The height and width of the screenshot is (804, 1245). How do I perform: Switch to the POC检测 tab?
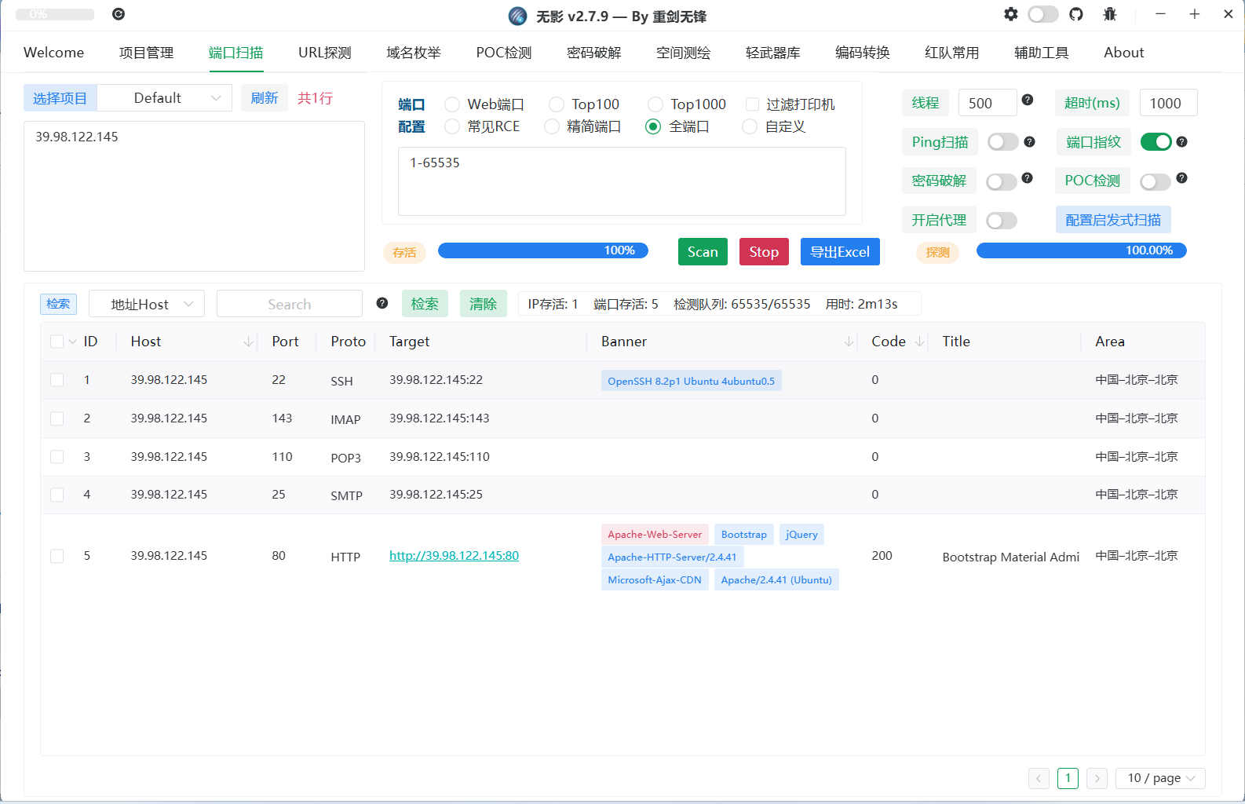tap(504, 53)
